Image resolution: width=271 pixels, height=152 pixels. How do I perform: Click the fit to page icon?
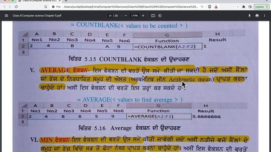[153, 16]
